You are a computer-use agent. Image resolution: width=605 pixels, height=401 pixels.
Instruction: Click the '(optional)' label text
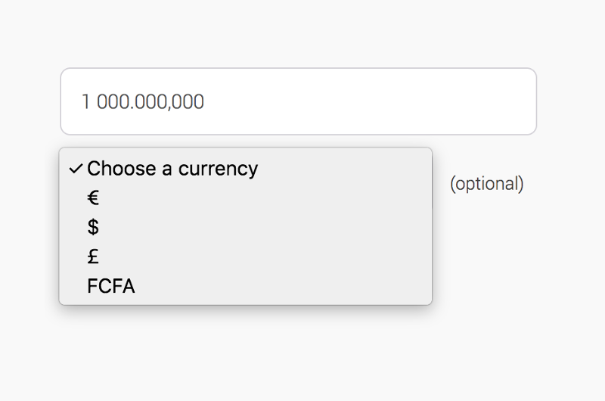[486, 184]
